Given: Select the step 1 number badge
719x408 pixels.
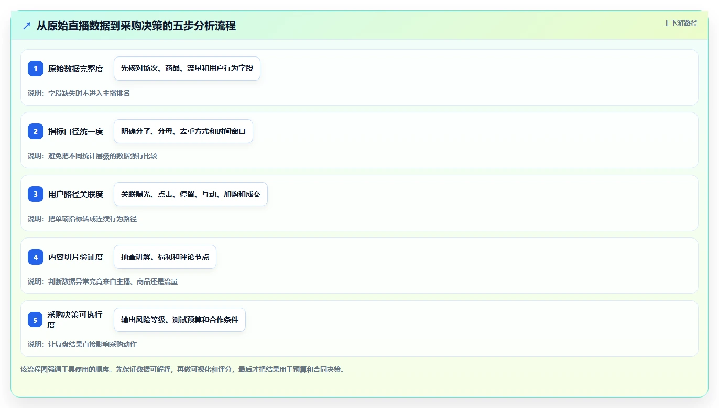Looking at the screenshot, I should [36, 69].
